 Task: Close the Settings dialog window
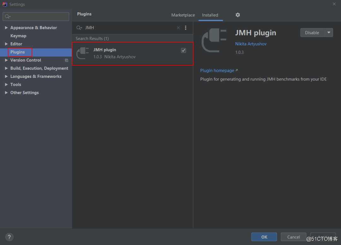coord(334,4)
